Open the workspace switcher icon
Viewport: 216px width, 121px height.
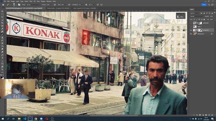pos(212,5)
